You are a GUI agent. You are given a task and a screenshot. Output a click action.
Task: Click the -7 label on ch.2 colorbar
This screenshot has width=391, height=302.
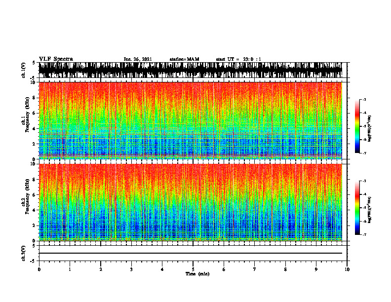point(364,235)
